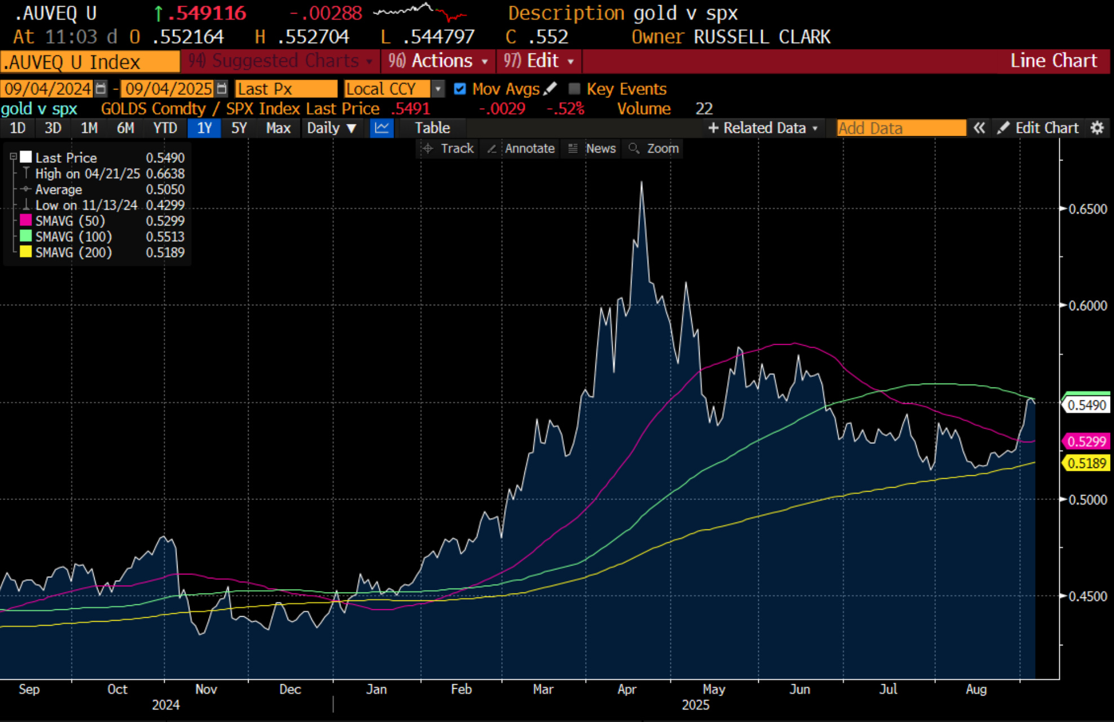Click the double left arrow collapse icon
Viewport: 1114px width, 722px height.
[x=979, y=128]
